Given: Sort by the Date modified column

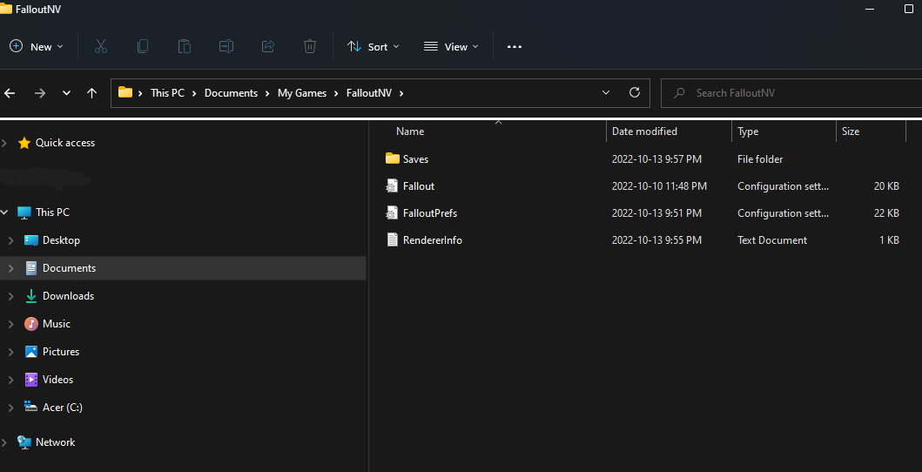Looking at the screenshot, I should [644, 131].
